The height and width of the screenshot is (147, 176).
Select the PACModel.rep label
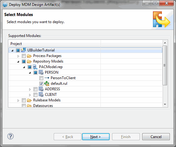(x=51, y=67)
